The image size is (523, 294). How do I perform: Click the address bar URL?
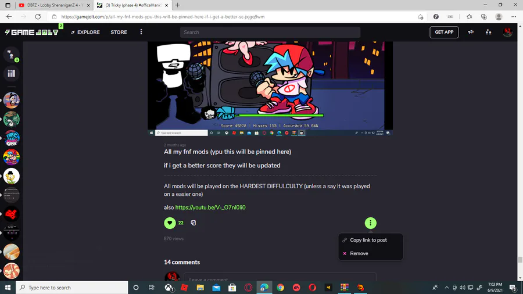pyautogui.click(x=163, y=17)
